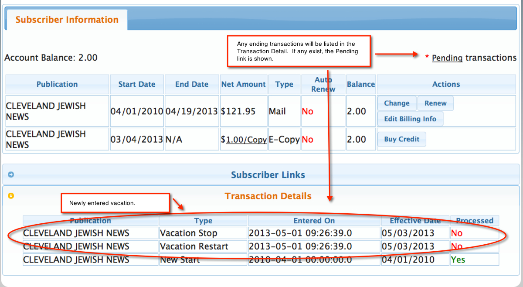Click CLEVELAND JEWISH NEWS in the Vacation Restart row
The height and width of the screenshot is (287, 523).
point(76,246)
